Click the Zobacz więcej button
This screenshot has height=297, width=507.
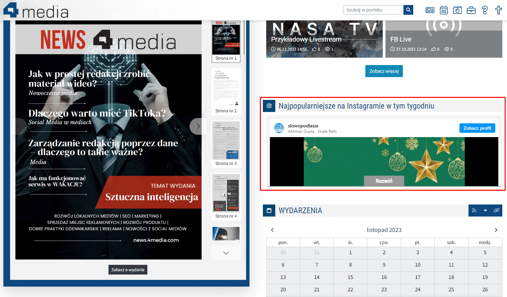tap(384, 71)
